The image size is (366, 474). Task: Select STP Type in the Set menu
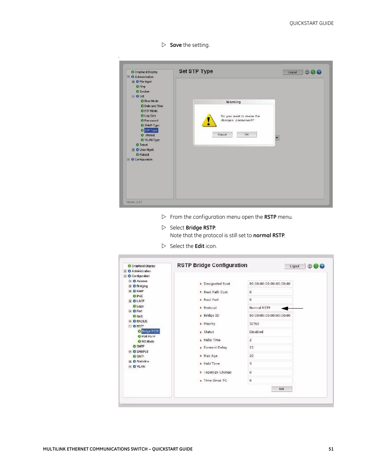coord(151,130)
